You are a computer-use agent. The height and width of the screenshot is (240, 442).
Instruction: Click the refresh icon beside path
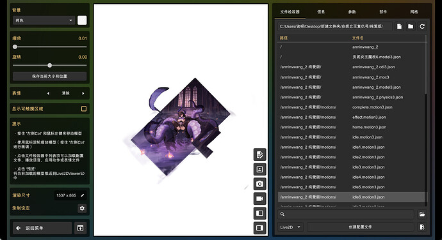click(x=422, y=26)
